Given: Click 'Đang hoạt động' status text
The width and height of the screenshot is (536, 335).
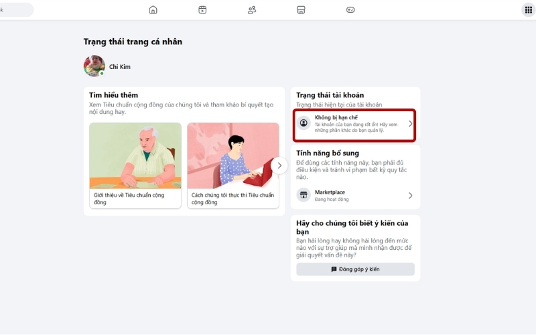Looking at the screenshot, I should 332,199.
